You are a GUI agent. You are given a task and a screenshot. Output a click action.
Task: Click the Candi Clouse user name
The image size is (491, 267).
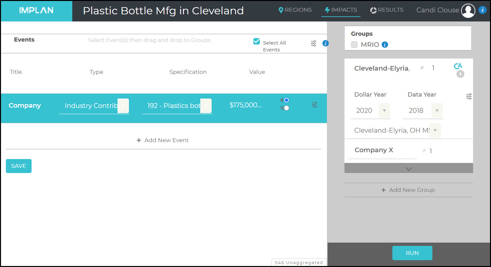(438, 10)
